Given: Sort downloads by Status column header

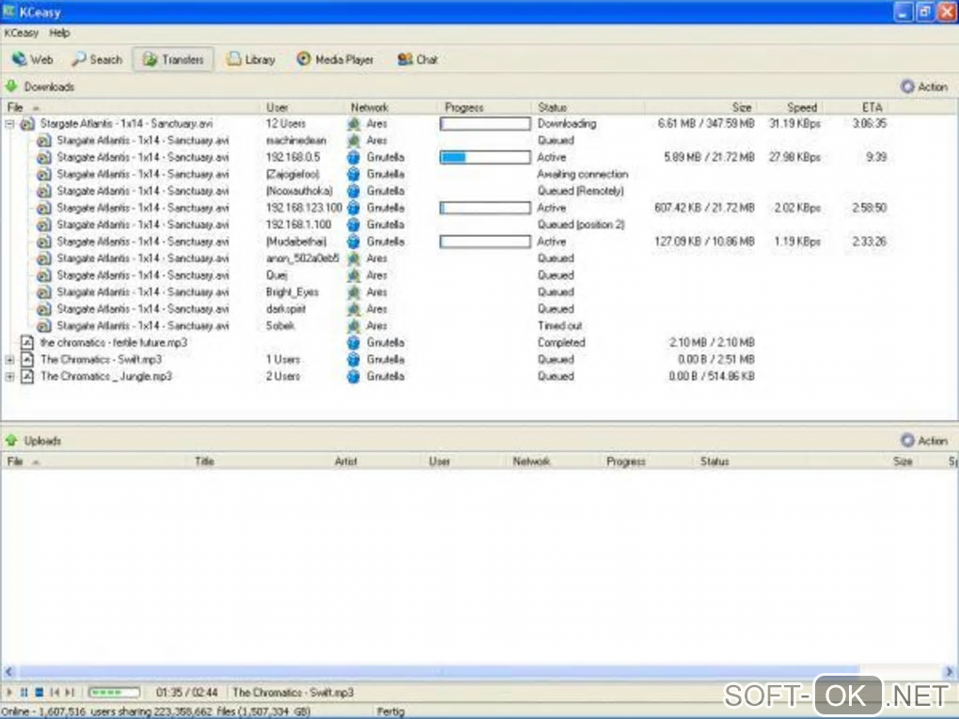Looking at the screenshot, I should (x=588, y=107).
